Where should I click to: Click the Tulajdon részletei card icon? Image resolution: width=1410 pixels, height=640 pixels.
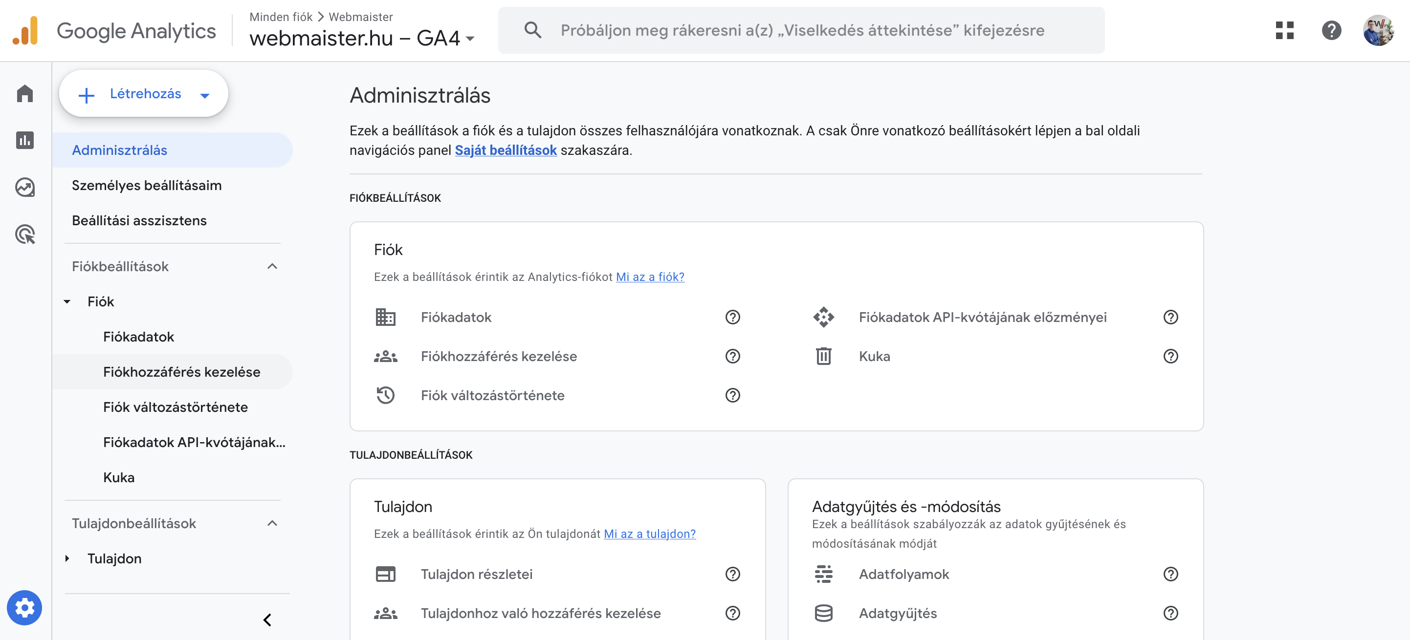tap(385, 574)
